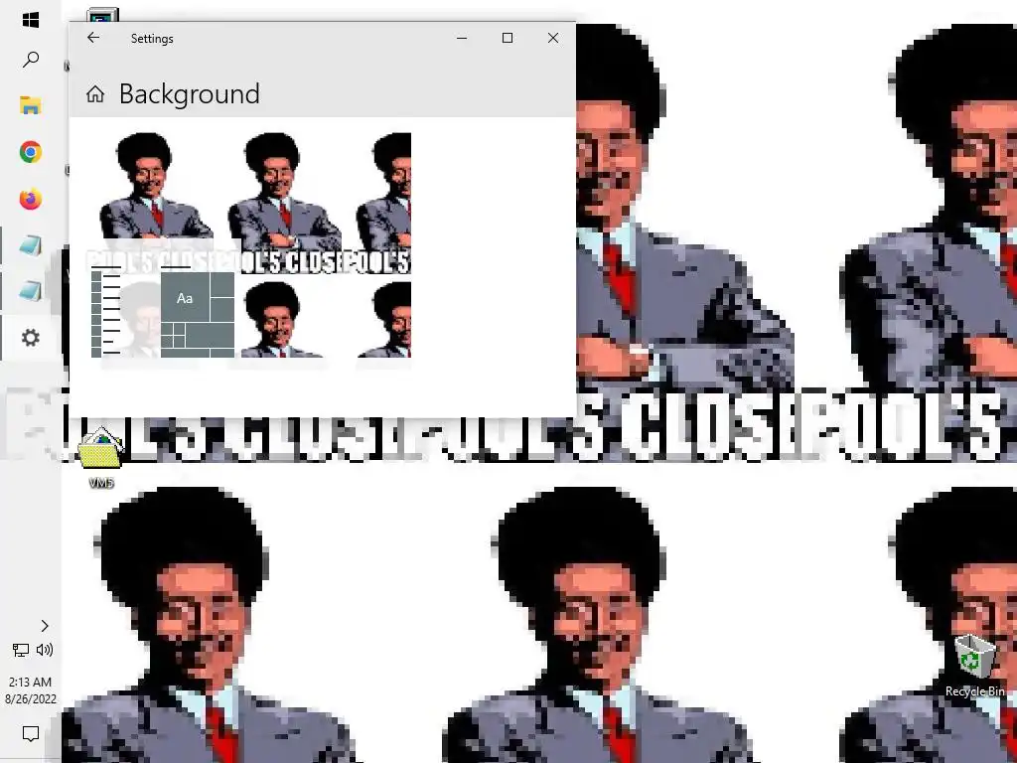Show hidden tray icons chevron
This screenshot has width=1017, height=763.
tap(45, 626)
